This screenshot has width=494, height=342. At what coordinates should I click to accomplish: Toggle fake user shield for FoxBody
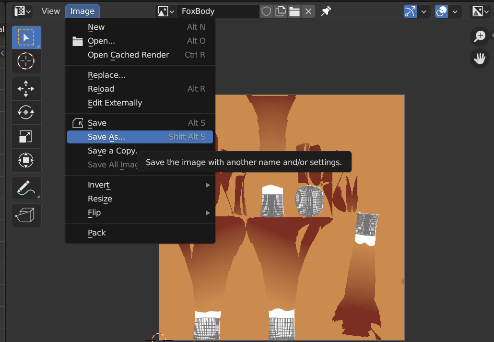(x=266, y=12)
